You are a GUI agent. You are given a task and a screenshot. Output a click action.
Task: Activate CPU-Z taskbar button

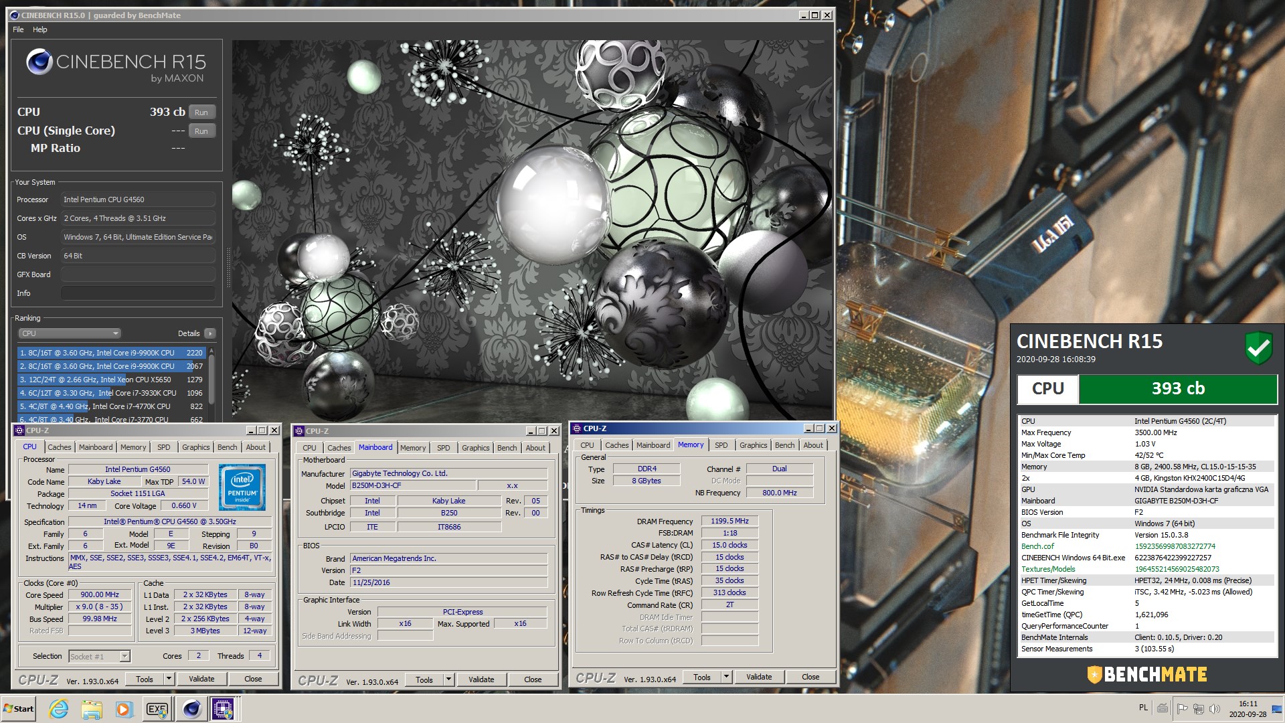click(x=223, y=709)
